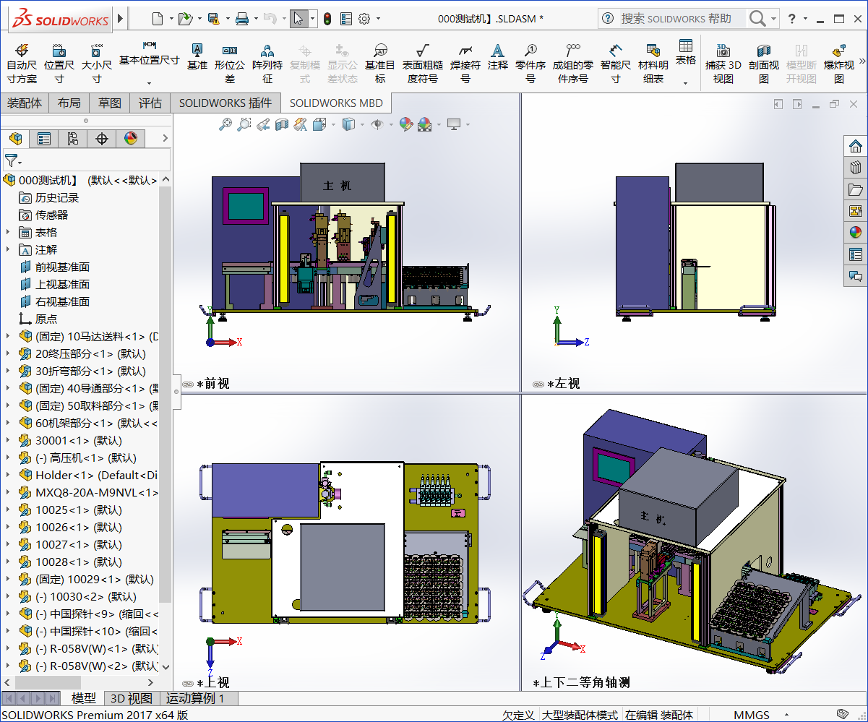Click the MMGS unit system in status bar

click(x=751, y=715)
